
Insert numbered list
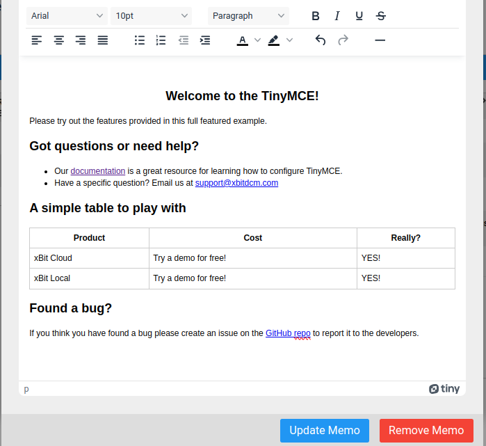tap(161, 40)
